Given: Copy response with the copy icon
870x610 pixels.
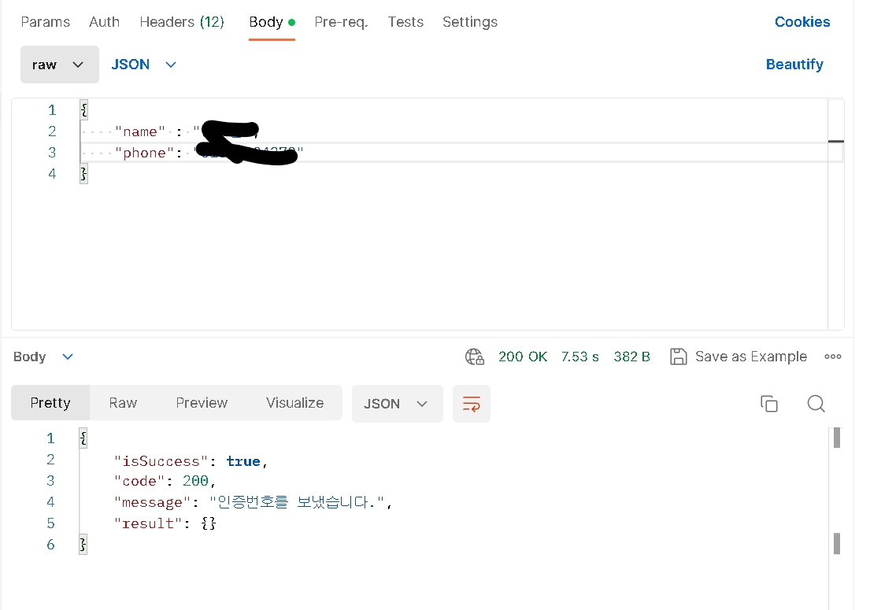Looking at the screenshot, I should (x=769, y=404).
